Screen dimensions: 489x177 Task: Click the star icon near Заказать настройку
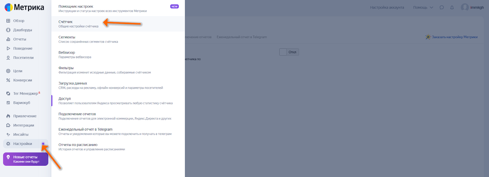click(428, 37)
